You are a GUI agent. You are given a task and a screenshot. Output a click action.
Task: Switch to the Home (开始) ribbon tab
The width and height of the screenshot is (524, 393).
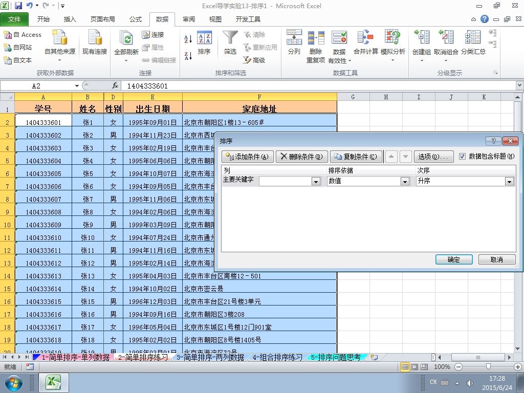tap(43, 19)
